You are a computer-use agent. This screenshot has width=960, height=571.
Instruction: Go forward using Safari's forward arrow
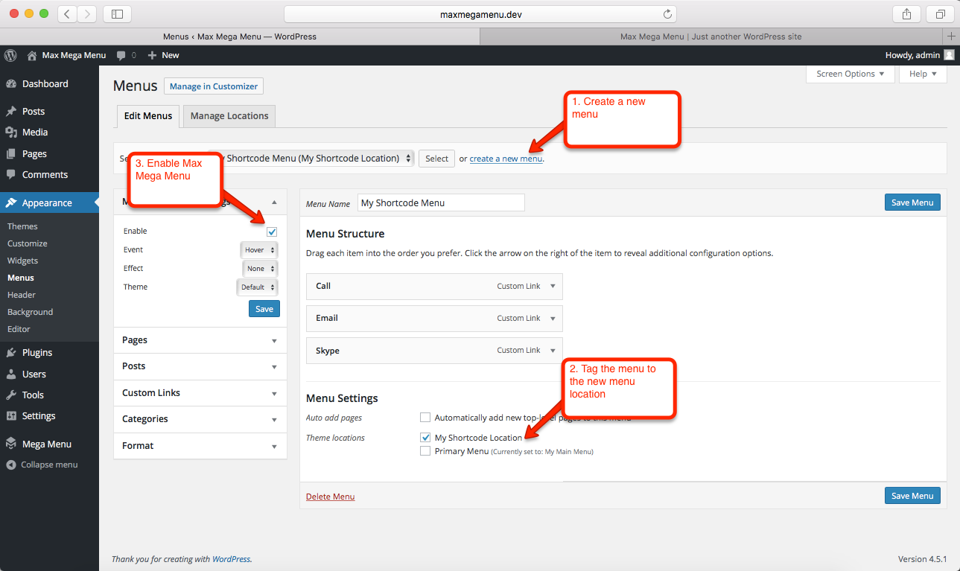click(86, 13)
